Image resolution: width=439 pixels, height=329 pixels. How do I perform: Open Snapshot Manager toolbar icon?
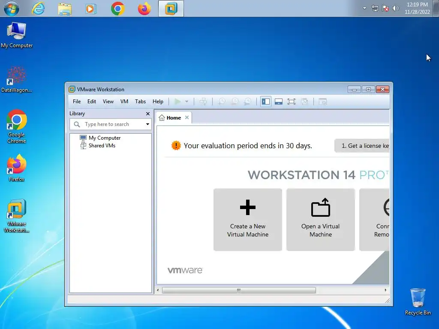pos(247,102)
